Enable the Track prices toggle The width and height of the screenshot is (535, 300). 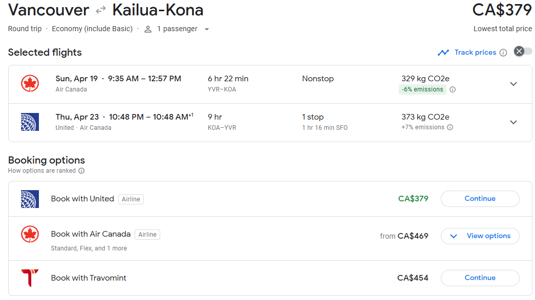point(523,51)
